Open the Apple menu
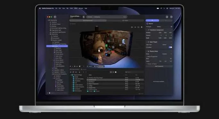 pos(40,8)
